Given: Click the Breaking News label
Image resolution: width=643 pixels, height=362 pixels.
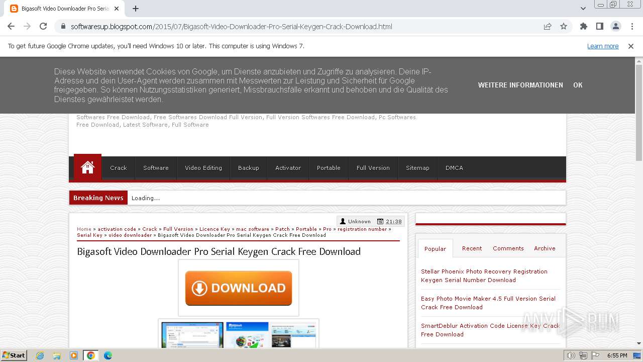Looking at the screenshot, I should click(x=98, y=198).
